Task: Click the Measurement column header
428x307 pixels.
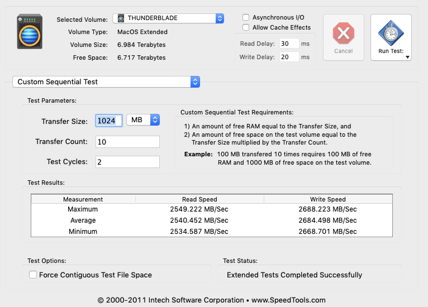Action: 83,199
